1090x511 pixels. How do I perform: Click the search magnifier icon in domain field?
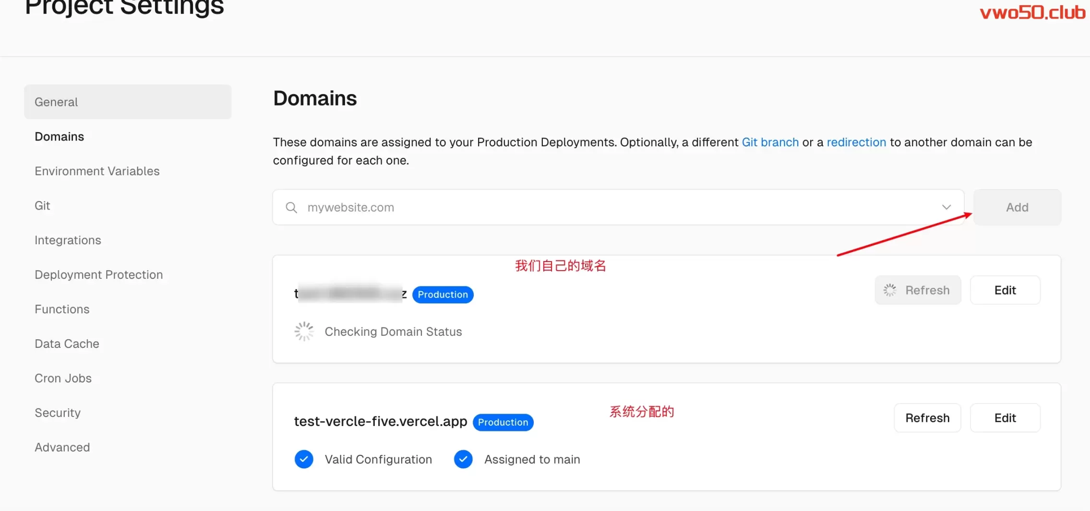pos(291,207)
